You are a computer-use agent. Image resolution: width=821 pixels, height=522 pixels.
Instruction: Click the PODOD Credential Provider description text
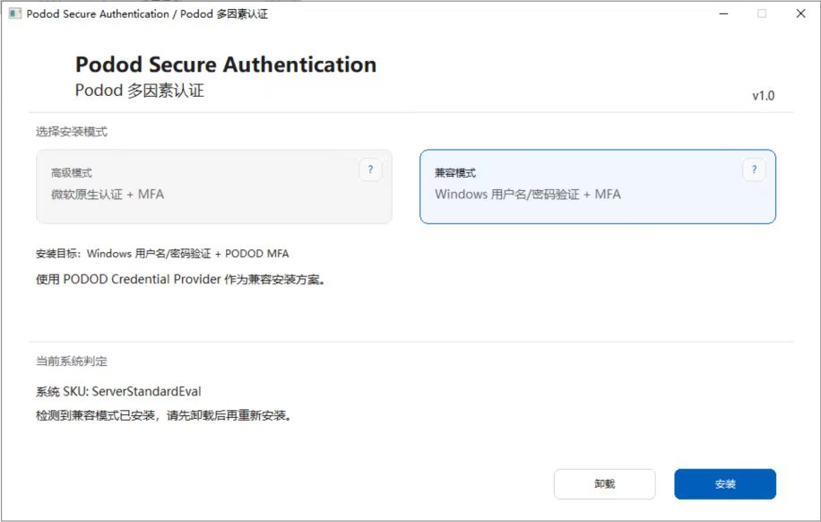[x=180, y=279]
